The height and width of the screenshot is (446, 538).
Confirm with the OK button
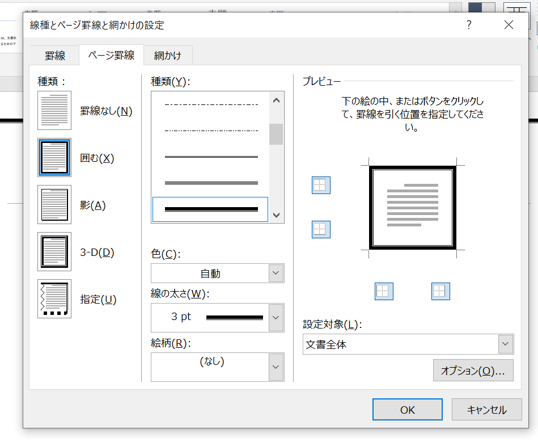[408, 410]
